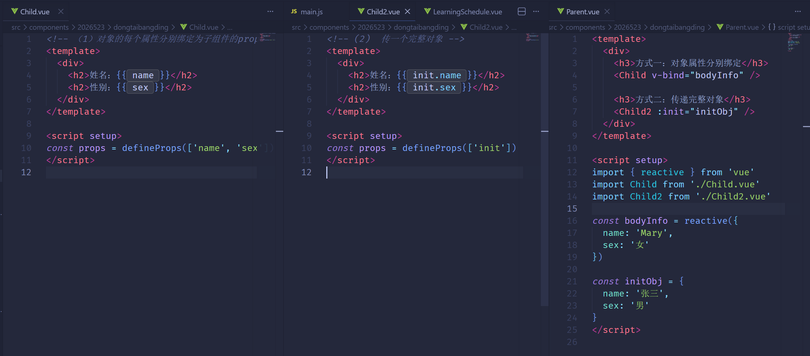Click 'dongtaibangding' in Child.vue breadcrumb
810x356 pixels.
click(141, 27)
